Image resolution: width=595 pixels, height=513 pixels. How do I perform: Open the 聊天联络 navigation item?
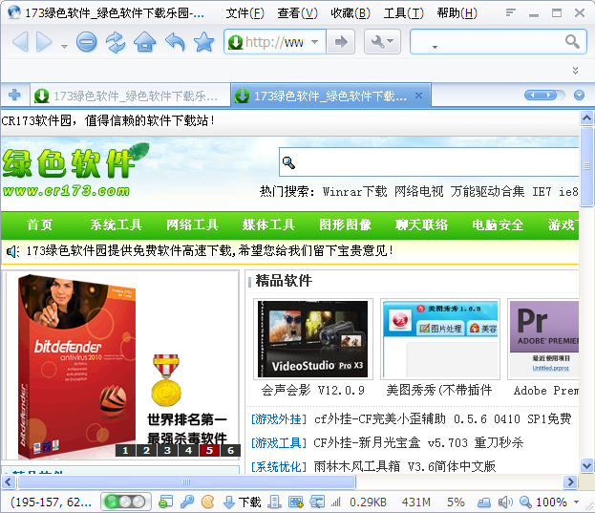pyautogui.click(x=421, y=224)
